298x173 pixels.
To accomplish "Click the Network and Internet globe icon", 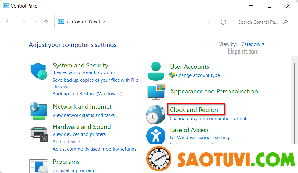I will (x=39, y=111).
